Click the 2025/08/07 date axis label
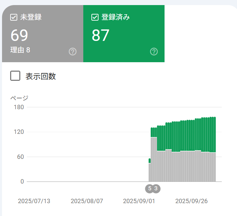 click(x=87, y=201)
